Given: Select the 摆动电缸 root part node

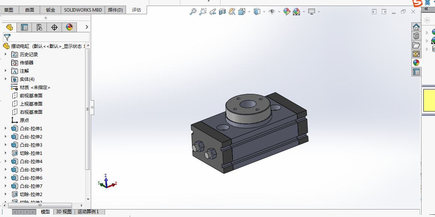Looking at the screenshot, I should click(x=44, y=46).
